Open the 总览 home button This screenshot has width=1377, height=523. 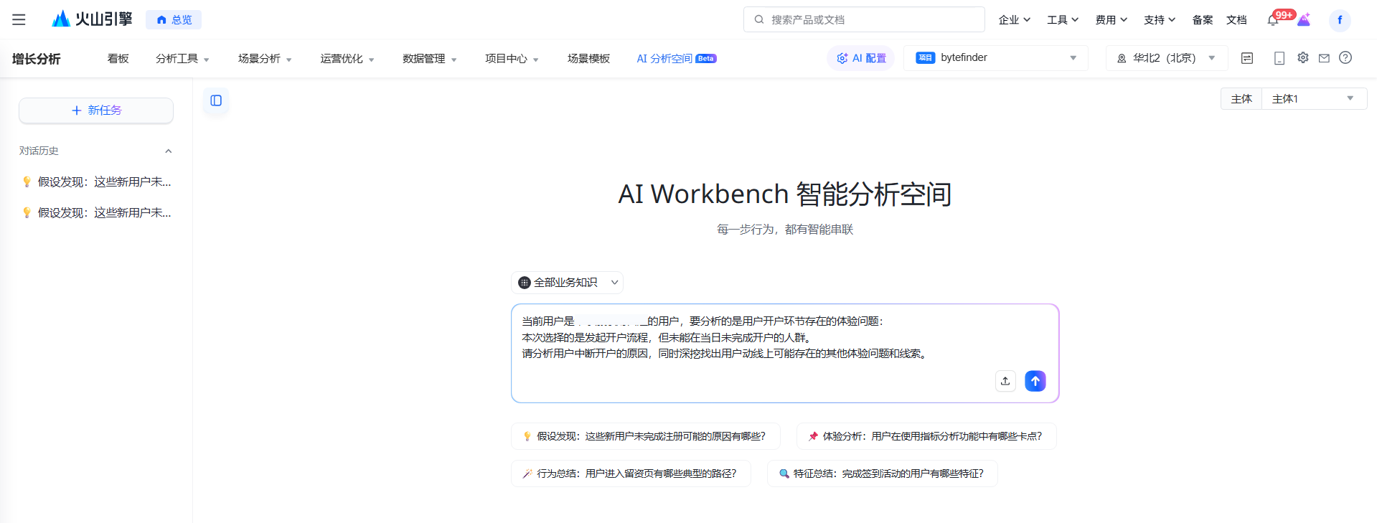click(x=174, y=20)
